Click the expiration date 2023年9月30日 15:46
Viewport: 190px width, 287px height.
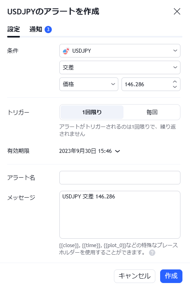click(85, 151)
